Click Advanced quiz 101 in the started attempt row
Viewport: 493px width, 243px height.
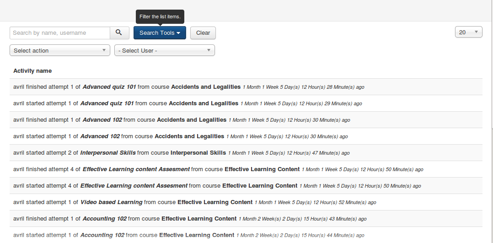(107, 103)
